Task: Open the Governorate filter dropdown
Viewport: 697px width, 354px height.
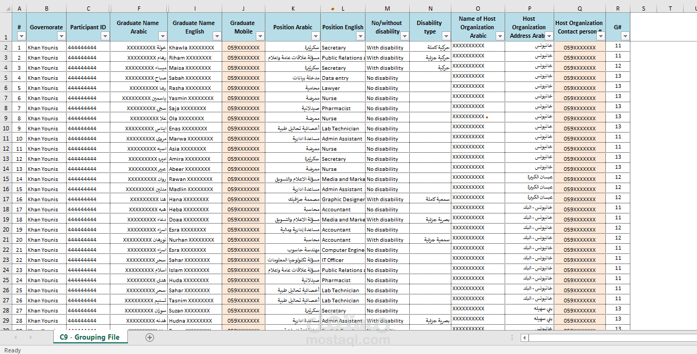Action: click(x=61, y=36)
